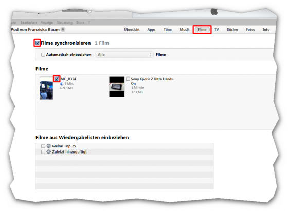The height and width of the screenshot is (211, 288).
Task: Select the Filme tab
Action: coord(202,29)
